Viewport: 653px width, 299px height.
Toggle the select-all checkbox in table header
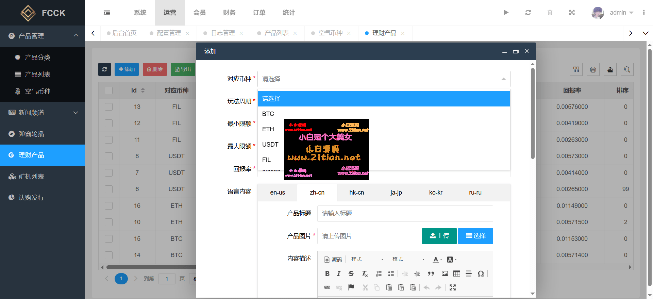click(109, 90)
